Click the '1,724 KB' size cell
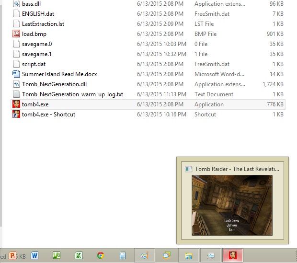 point(273,84)
